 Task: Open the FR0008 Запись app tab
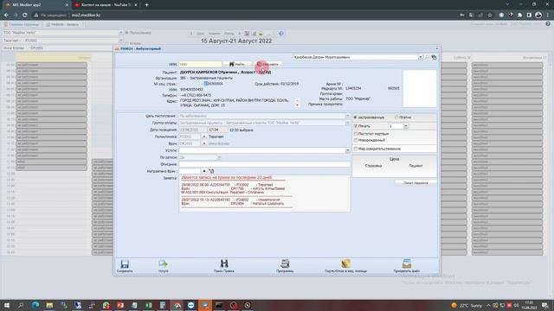(x=63, y=24)
